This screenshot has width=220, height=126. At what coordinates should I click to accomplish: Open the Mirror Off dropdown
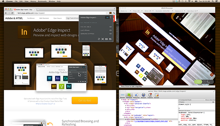pos(149,11)
